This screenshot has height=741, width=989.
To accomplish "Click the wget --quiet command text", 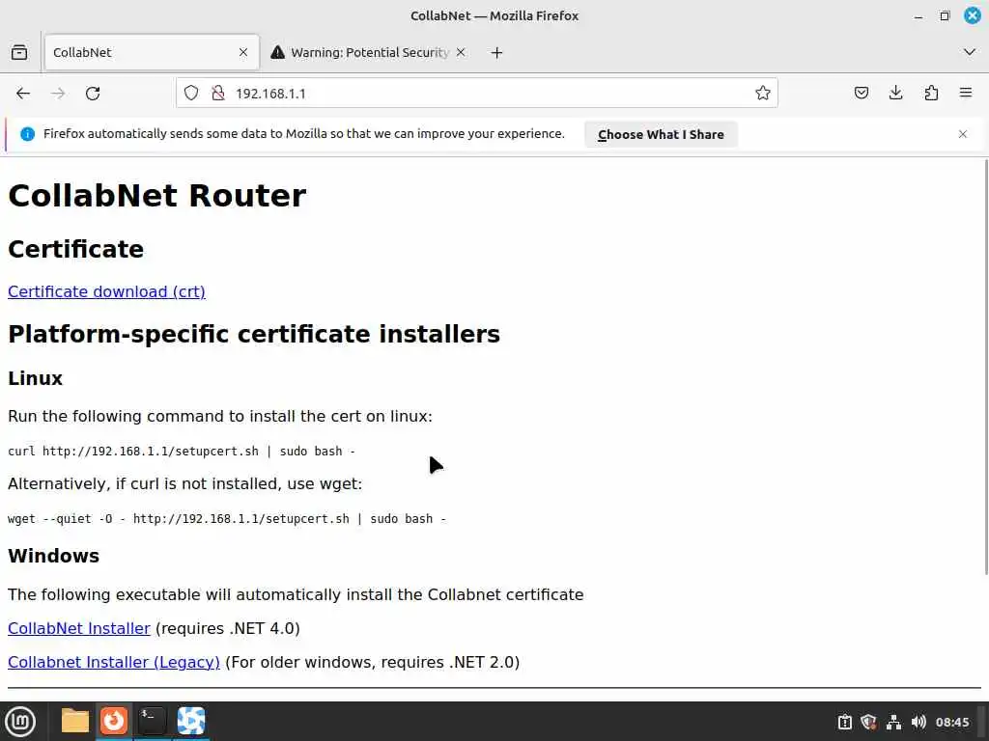I will [x=227, y=518].
